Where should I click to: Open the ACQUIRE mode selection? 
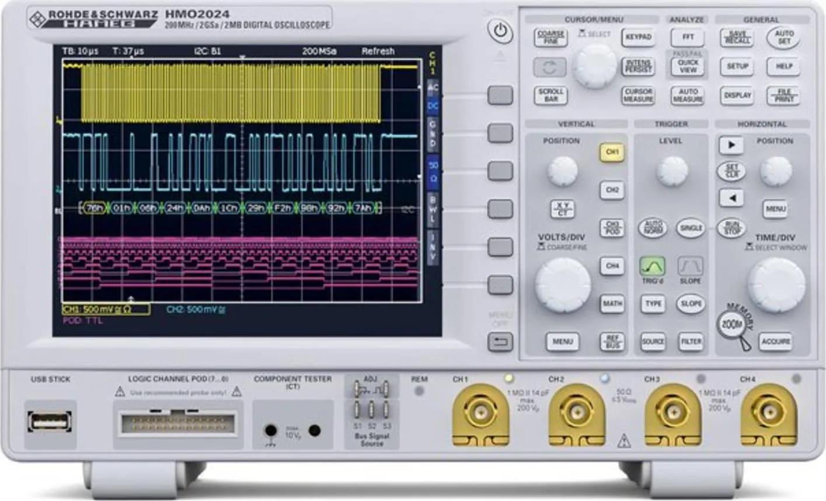[x=776, y=342]
